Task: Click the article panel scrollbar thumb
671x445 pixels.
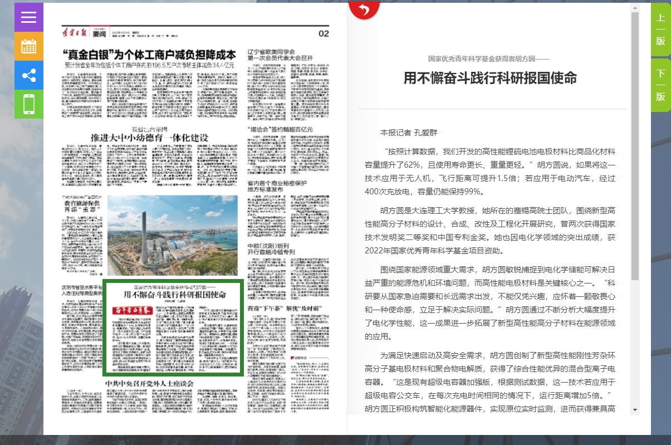Action: (635, 146)
